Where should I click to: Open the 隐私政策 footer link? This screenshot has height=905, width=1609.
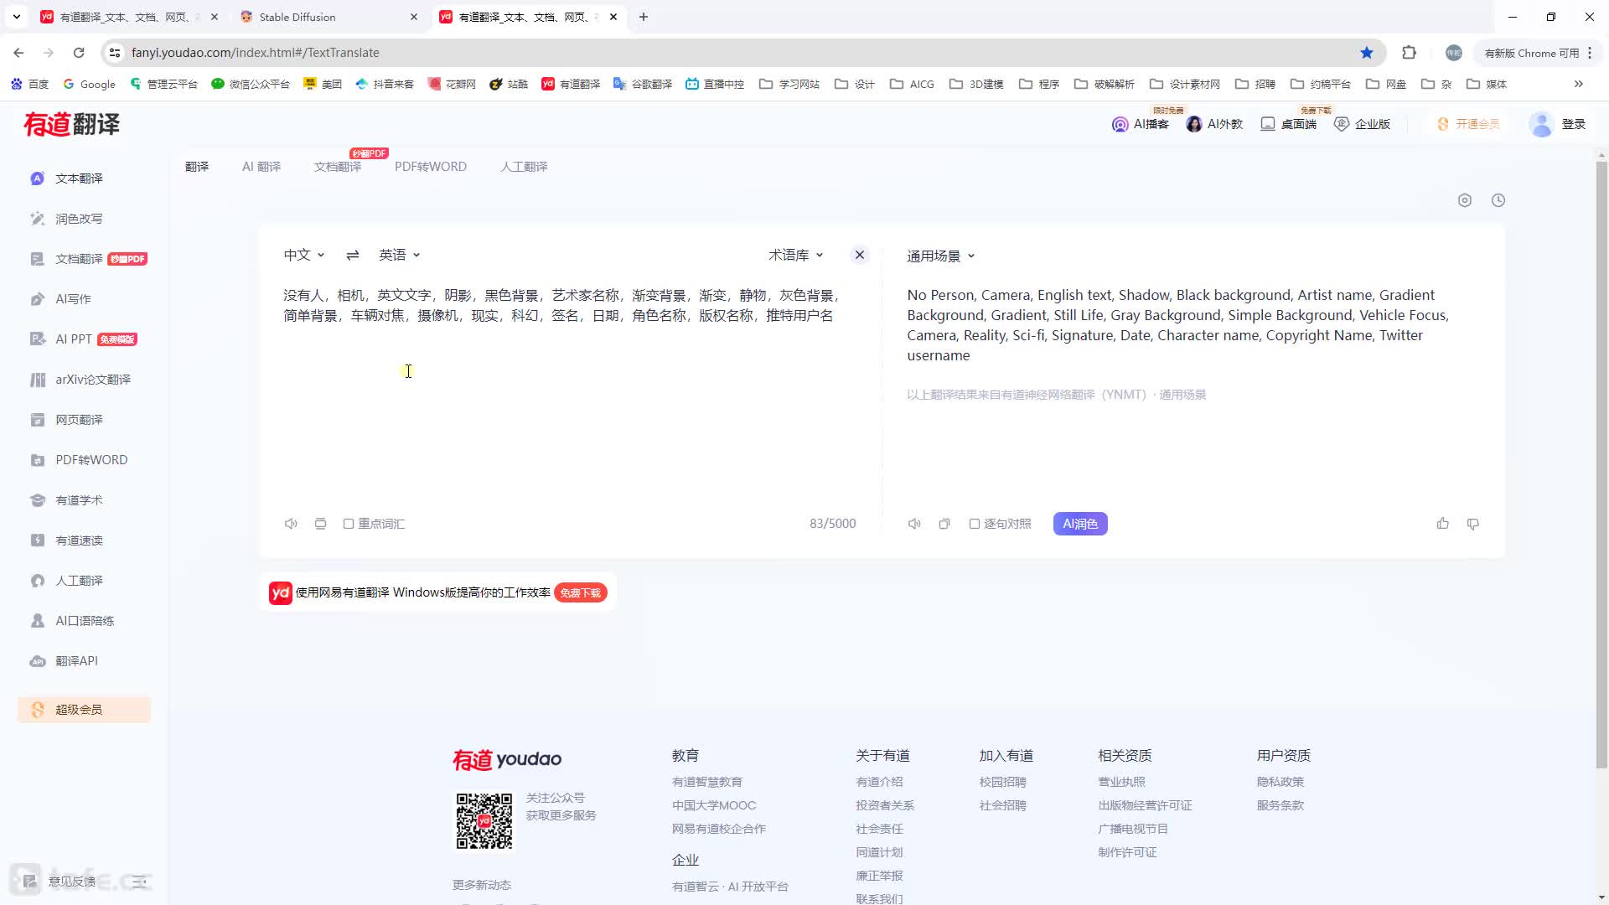coord(1280,782)
